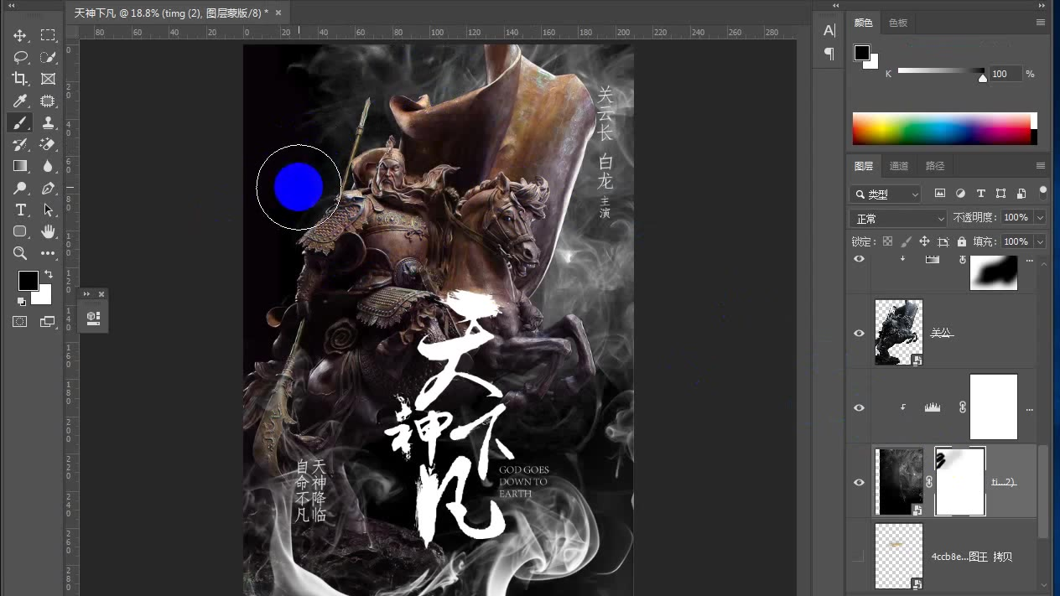Open the 类型 layer filter dropdown
The image size is (1060, 596).
pos(886,194)
